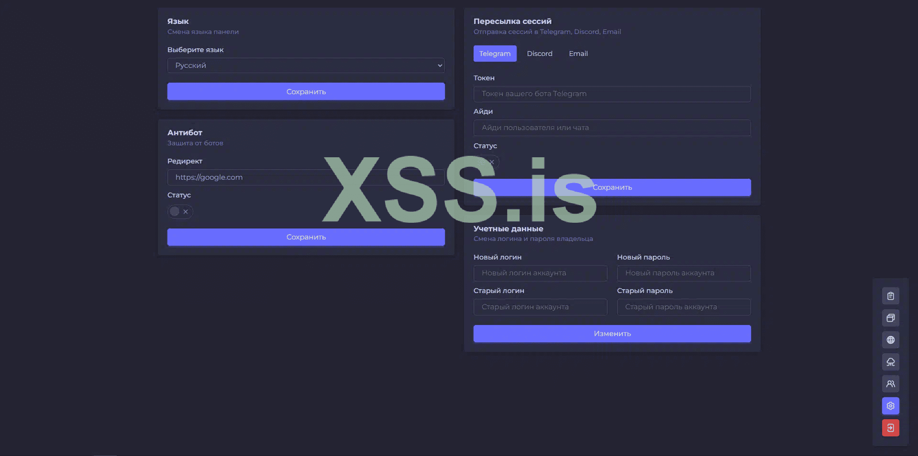Image resolution: width=918 pixels, height=456 pixels.
Task: Toggle the Пересылка сессий Статус switch
Action: [x=487, y=162]
